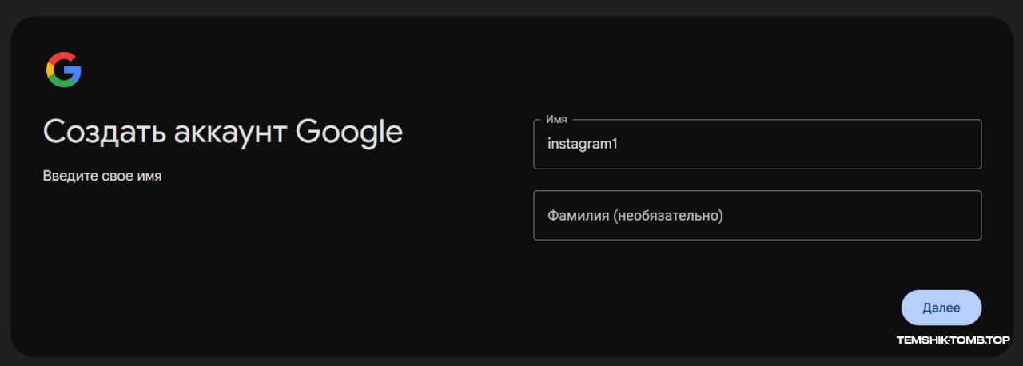The width and height of the screenshot is (1023, 366).
Task: Click the Создать аккаунт Google heading
Action: coord(223,132)
